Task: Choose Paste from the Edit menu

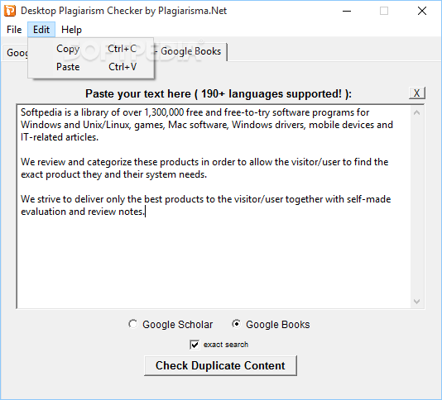Action: tap(91, 67)
